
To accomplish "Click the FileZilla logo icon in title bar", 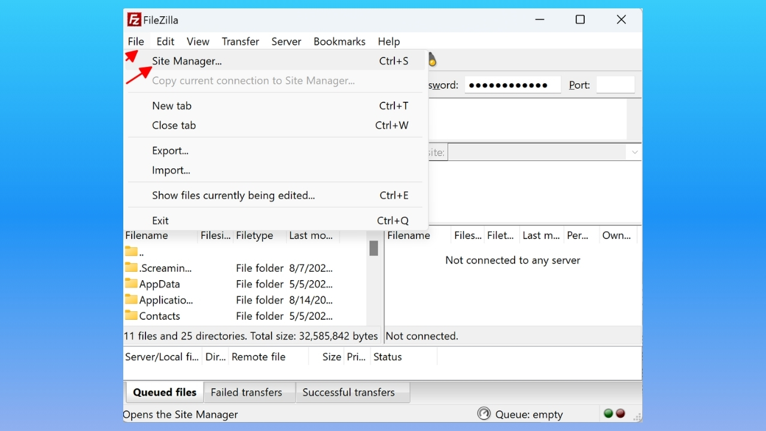I will (134, 20).
